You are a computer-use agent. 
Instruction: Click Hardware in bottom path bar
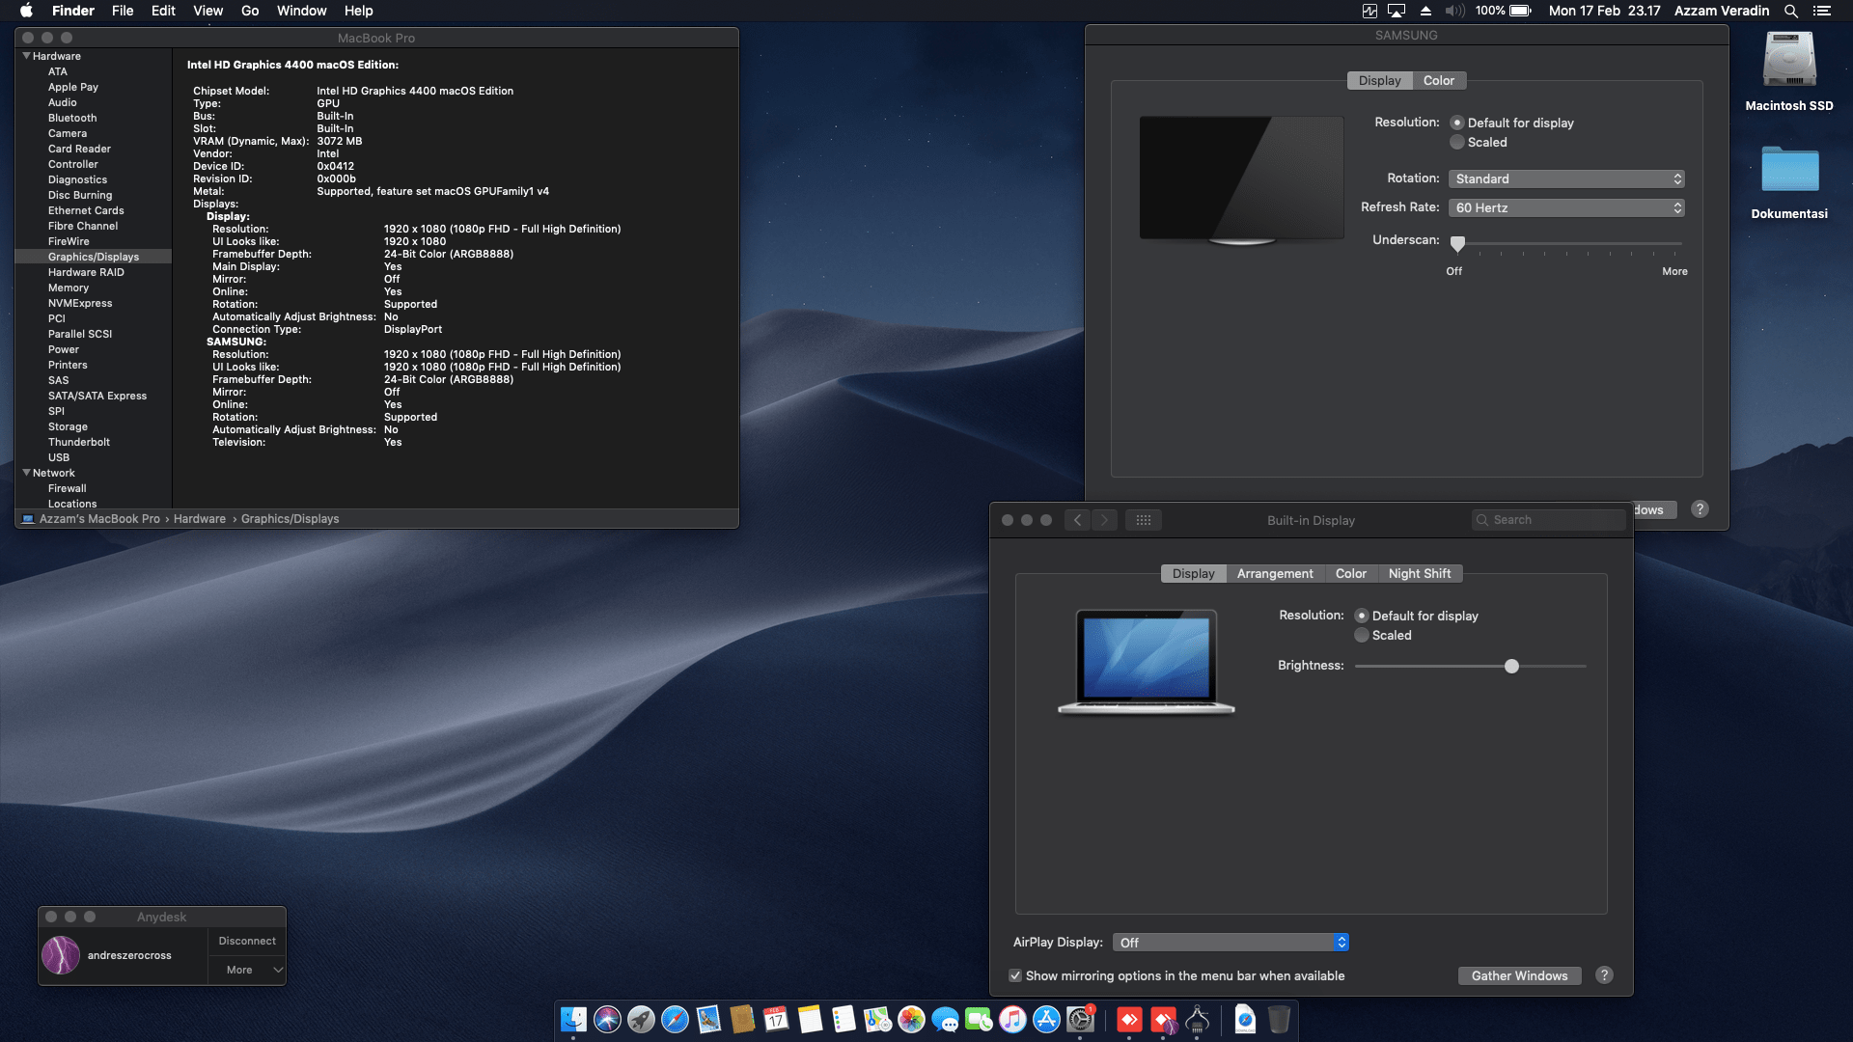[199, 519]
